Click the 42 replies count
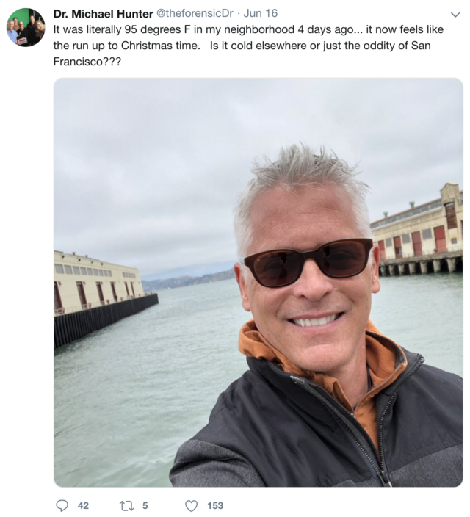The width and height of the screenshot is (470, 517). 83,505
